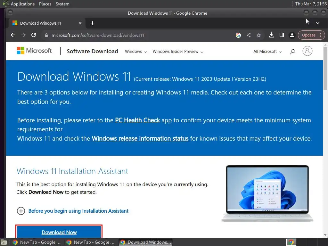The image size is (328, 246).
Task: Click the Microsoft logo
Action: [x=34, y=51]
